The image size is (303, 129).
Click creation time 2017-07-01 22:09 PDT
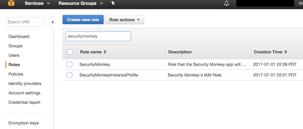(x=275, y=65)
